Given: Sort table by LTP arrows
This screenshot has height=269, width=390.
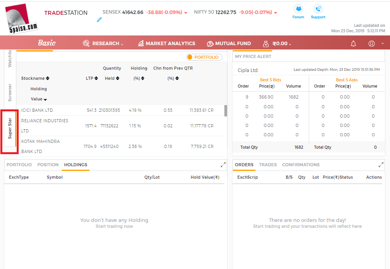Looking at the screenshot, I should click(96, 78).
